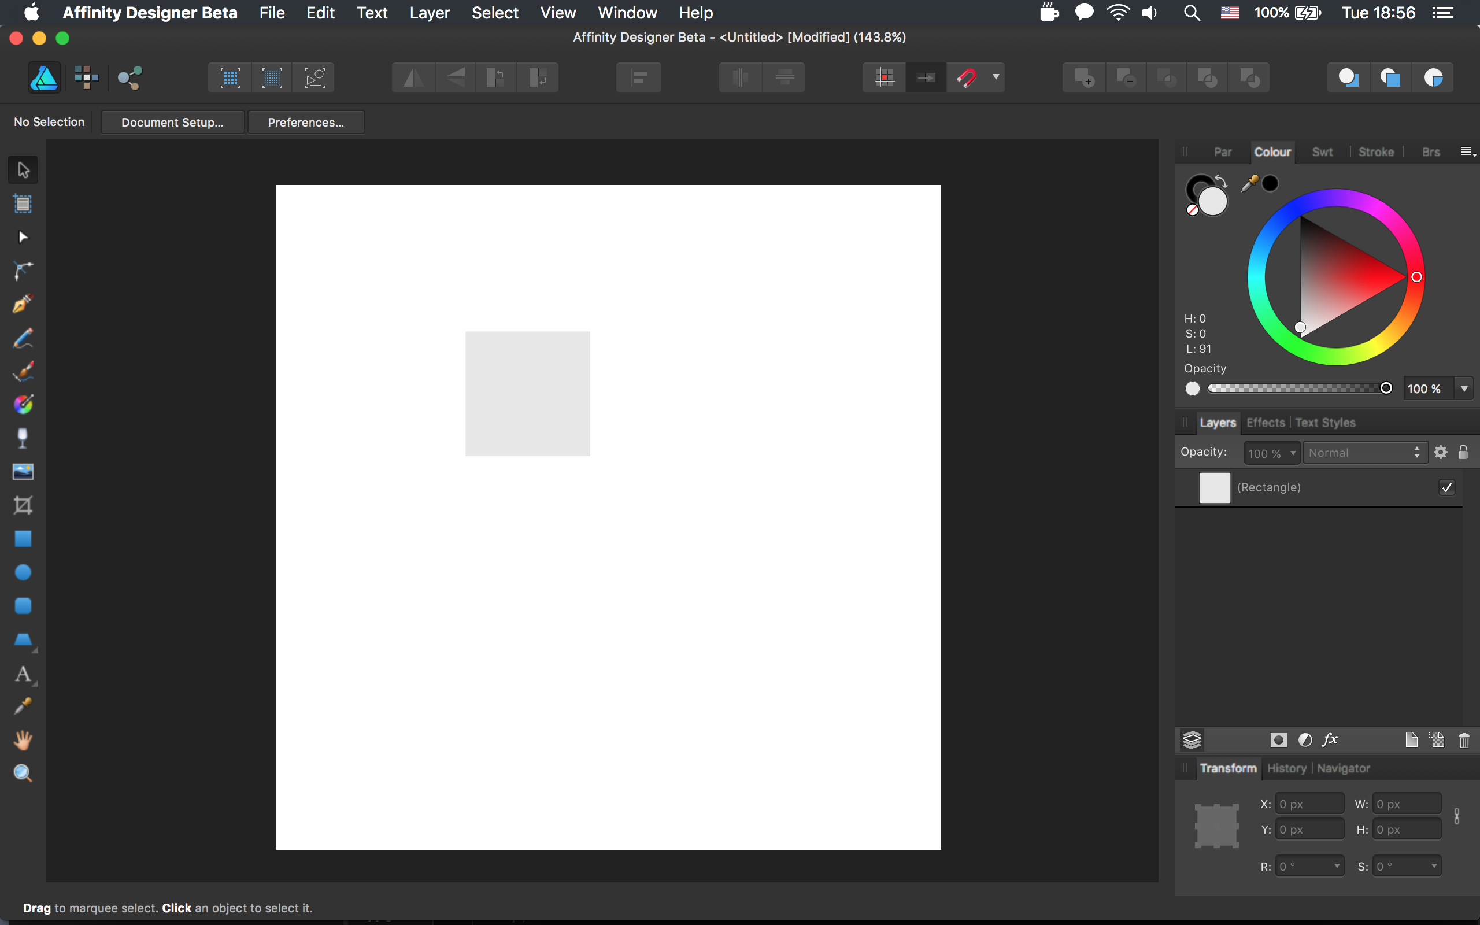Click the delete layer trash icon
The height and width of the screenshot is (925, 1480).
1464,740
